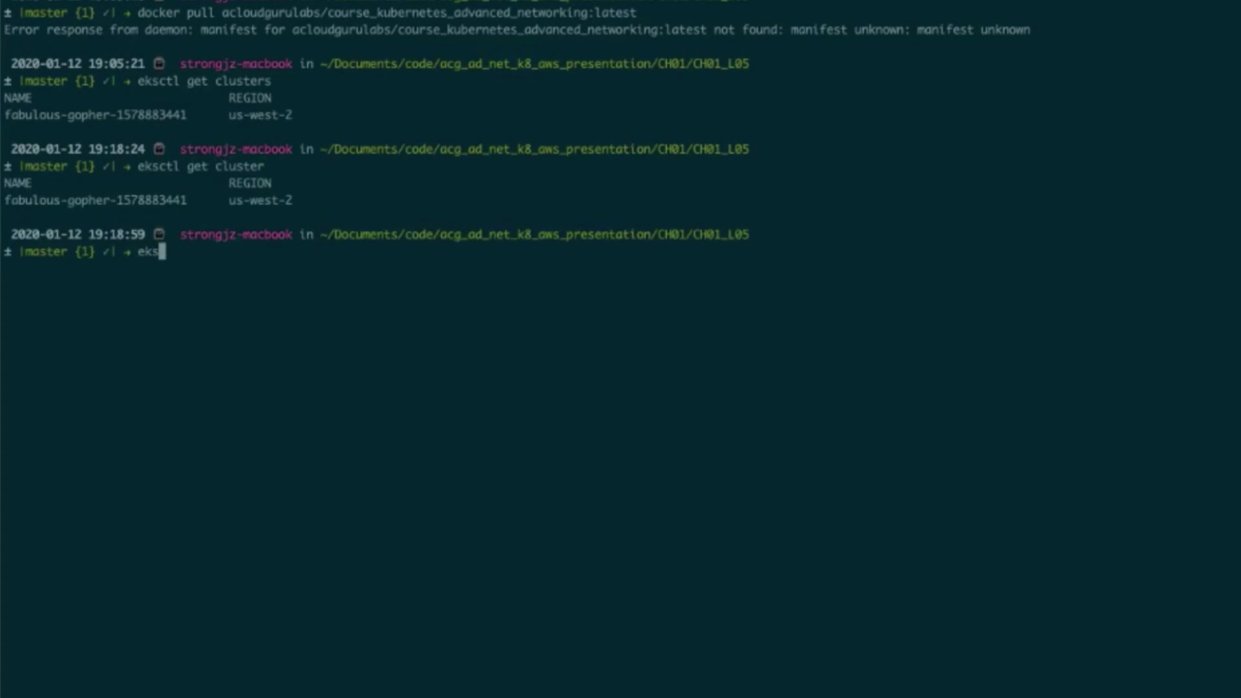Click the second 'eksctl get cluster' command
The height and width of the screenshot is (698, 1241).
coord(200,166)
